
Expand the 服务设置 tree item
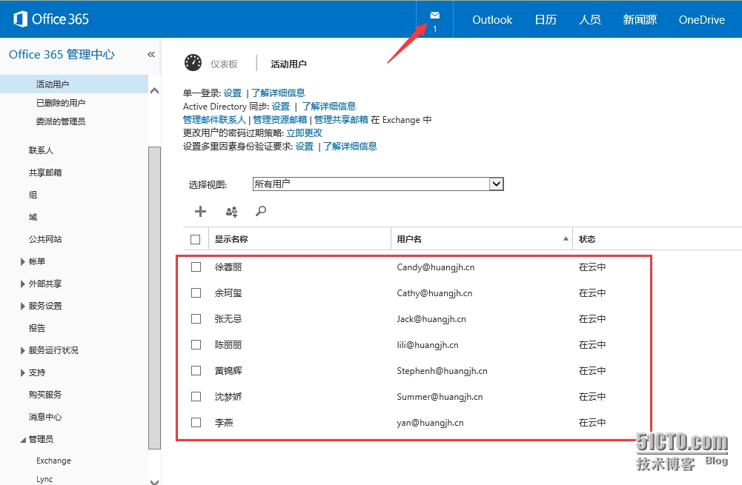tap(23, 306)
